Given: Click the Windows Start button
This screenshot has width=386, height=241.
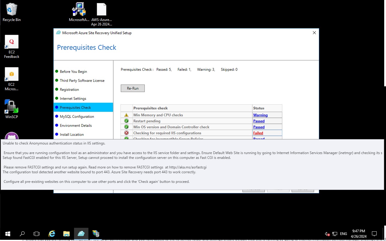Looking at the screenshot, I should [x=7, y=234].
